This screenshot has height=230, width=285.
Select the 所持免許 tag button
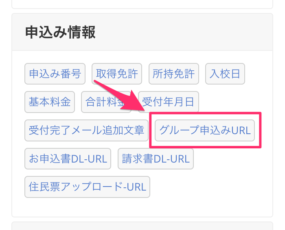[x=174, y=74]
